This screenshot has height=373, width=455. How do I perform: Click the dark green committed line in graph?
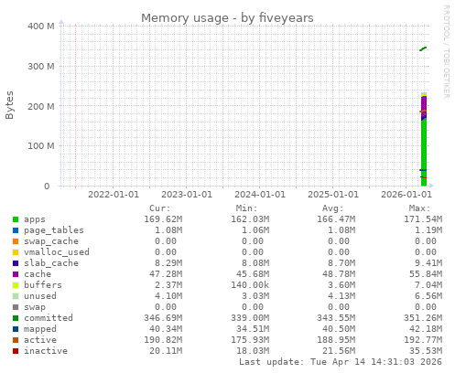(x=423, y=48)
